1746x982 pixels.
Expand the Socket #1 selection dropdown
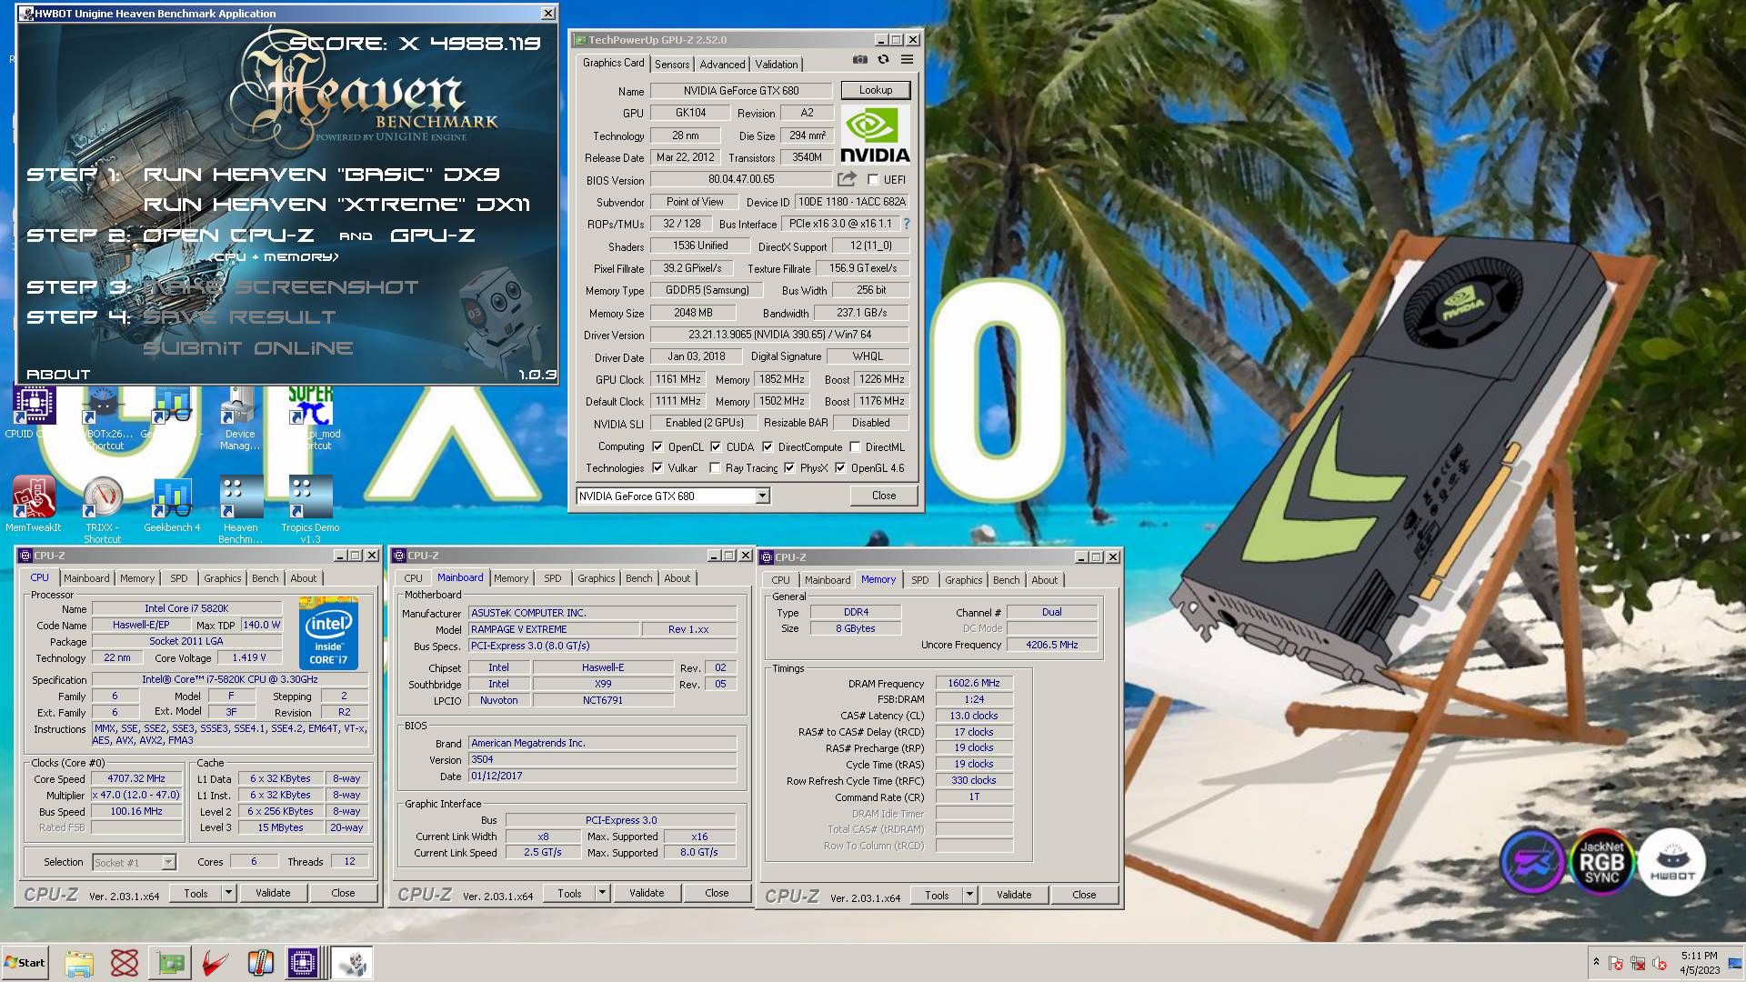pyautogui.click(x=168, y=862)
